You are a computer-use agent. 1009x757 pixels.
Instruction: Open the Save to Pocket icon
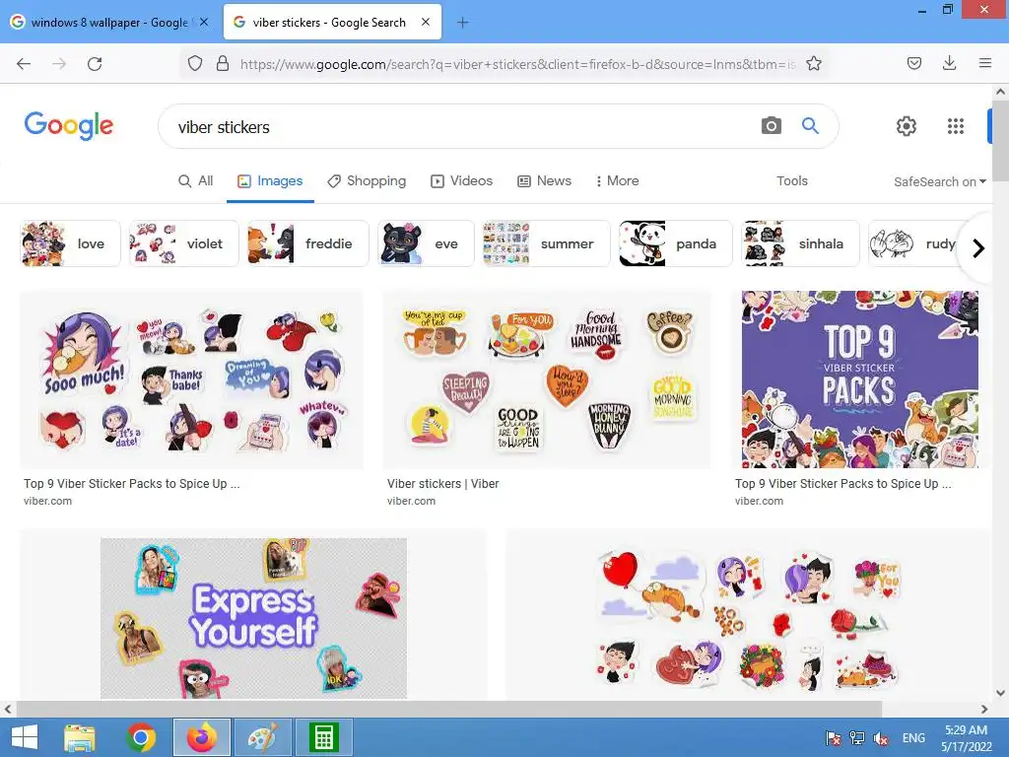coord(913,63)
